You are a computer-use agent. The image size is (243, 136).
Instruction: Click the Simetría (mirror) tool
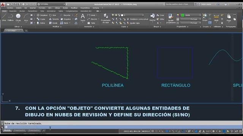(54, 19)
